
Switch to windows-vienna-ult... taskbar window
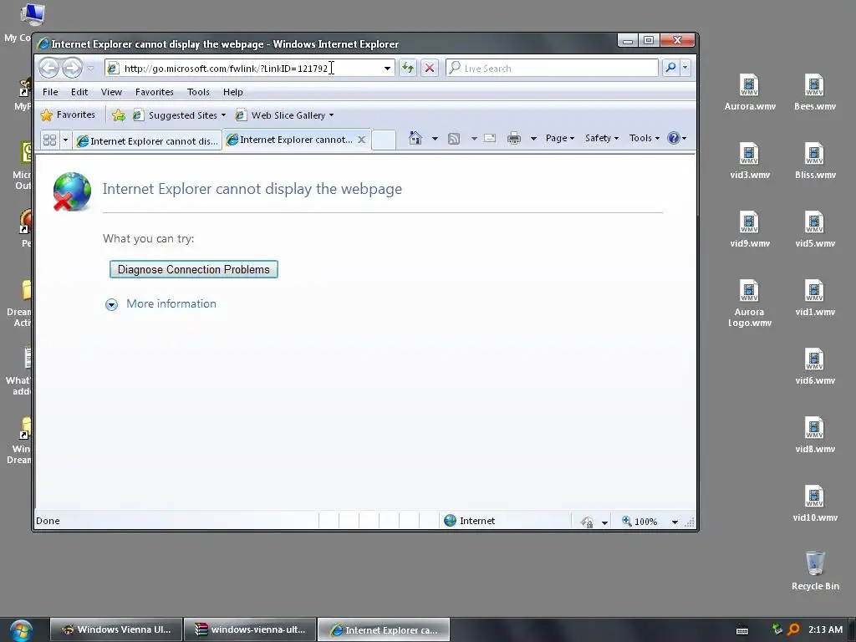tap(250, 629)
